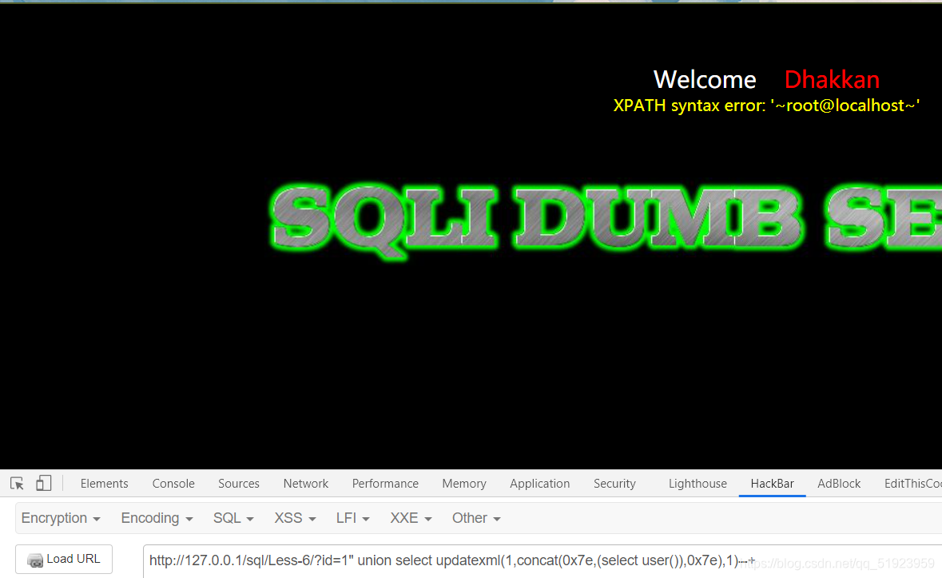Viewport: 942px width, 578px height.
Task: Open the Application tab
Action: click(539, 484)
